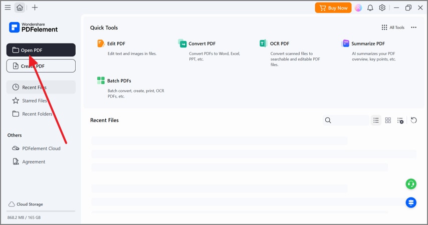
Task: Click the OCR PDF tool icon
Action: tap(263, 43)
